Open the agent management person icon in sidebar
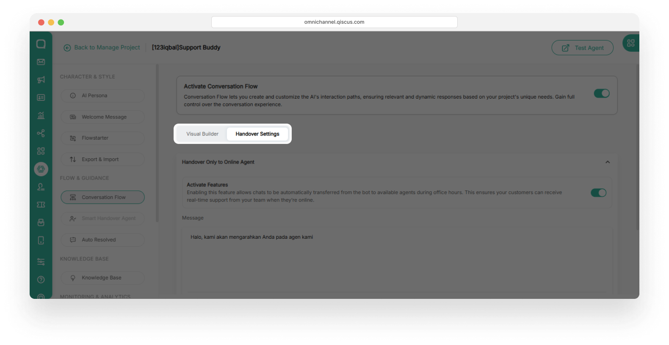Viewport: 669px width, 345px height. [41, 187]
